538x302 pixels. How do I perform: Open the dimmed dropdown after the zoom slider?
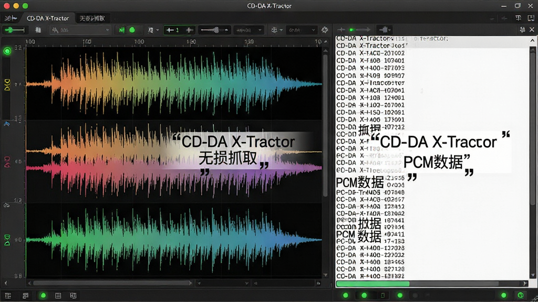[x=249, y=30]
